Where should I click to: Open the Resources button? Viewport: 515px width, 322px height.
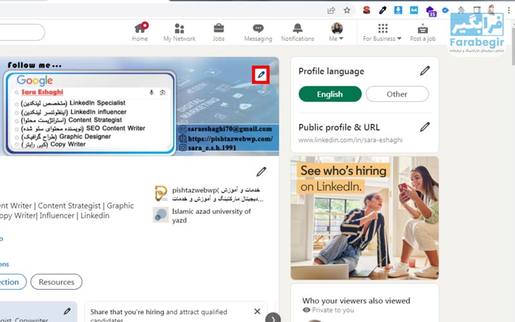click(57, 282)
